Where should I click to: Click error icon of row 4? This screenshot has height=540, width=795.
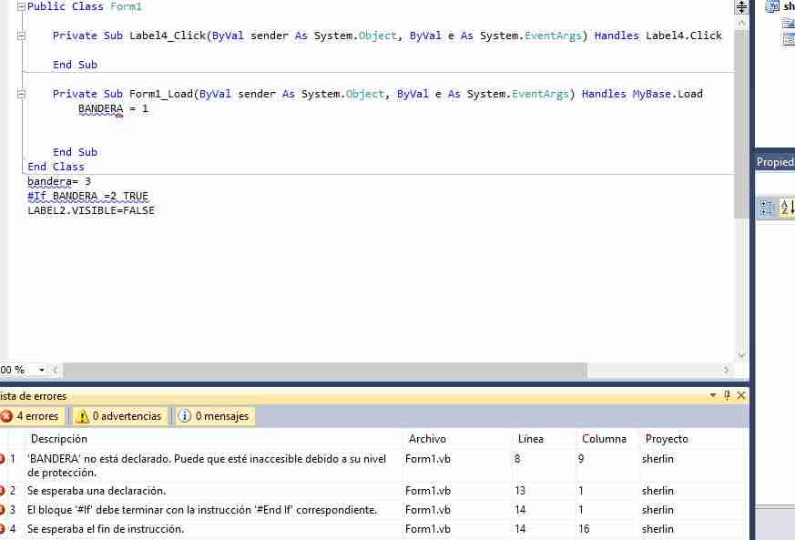[x=2, y=529]
